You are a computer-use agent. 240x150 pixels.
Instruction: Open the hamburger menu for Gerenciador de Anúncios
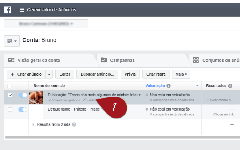point(22,10)
